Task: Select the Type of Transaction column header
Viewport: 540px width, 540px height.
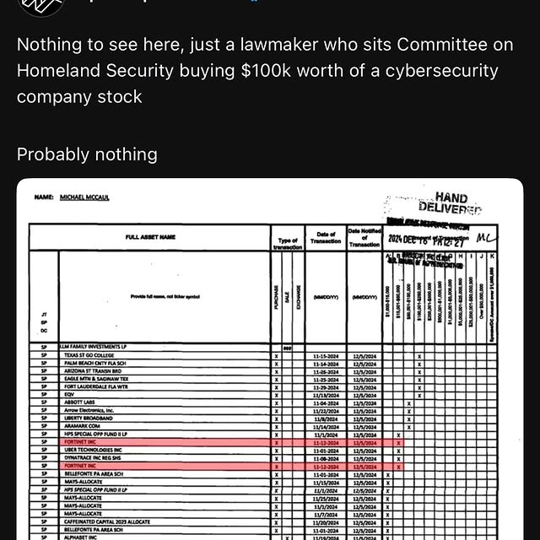Action: (x=288, y=244)
